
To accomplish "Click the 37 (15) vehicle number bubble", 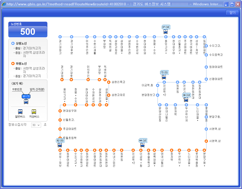I will (166, 27).
